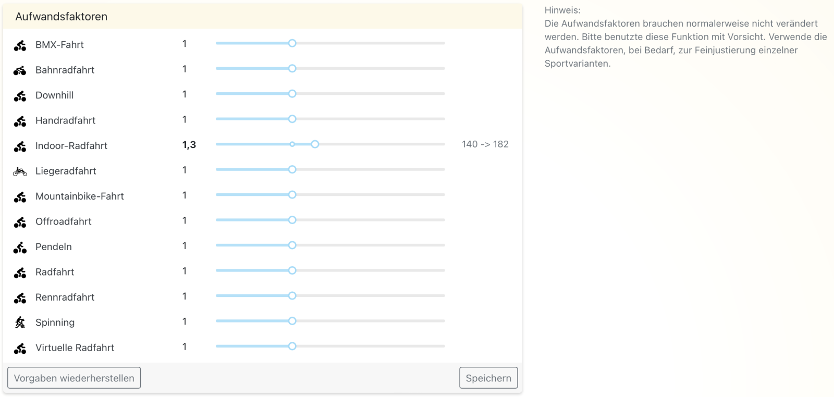Click the Indoor-Radfahrt bike icon

pos(20,147)
